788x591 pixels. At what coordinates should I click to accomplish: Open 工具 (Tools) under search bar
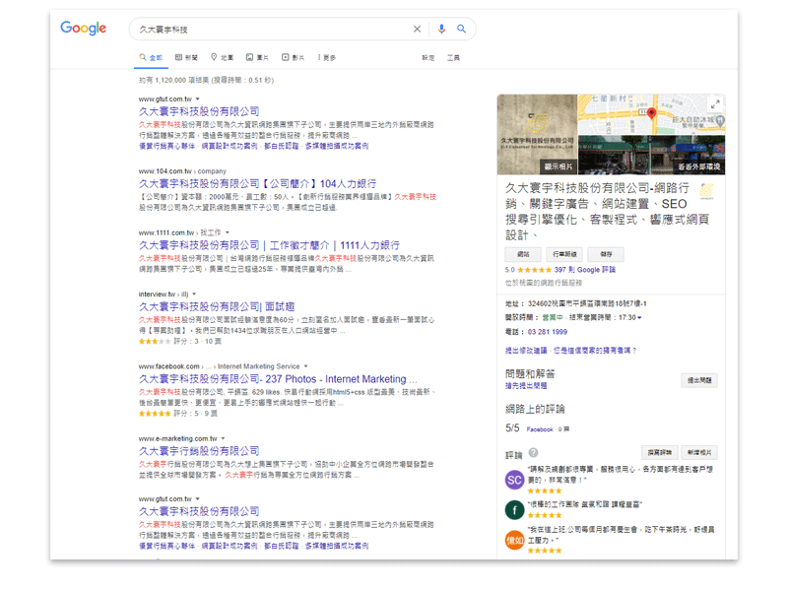[453, 58]
